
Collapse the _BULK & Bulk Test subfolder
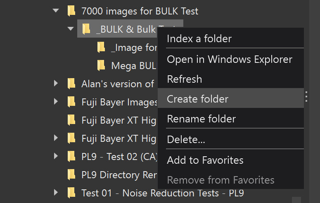(x=71, y=29)
